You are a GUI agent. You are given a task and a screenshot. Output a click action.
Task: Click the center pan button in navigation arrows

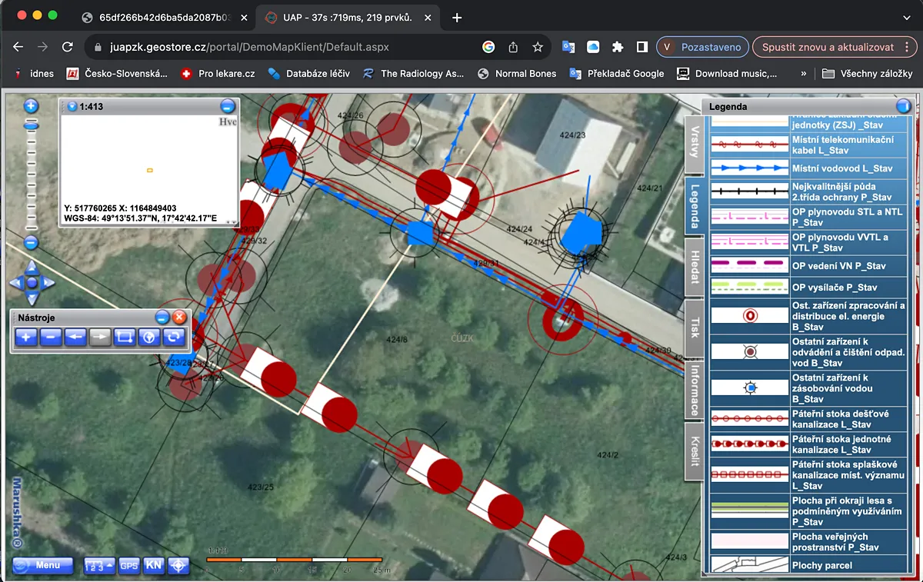[x=32, y=282]
